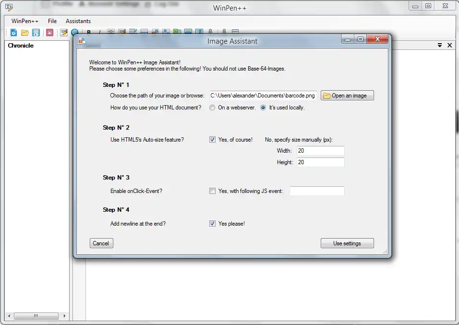459x325 pixels.
Task: Toggle bold formatting in the toolbar
Action: click(x=89, y=32)
